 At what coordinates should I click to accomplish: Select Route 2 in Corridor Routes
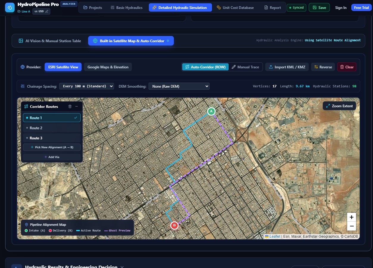pyautogui.click(x=52, y=128)
